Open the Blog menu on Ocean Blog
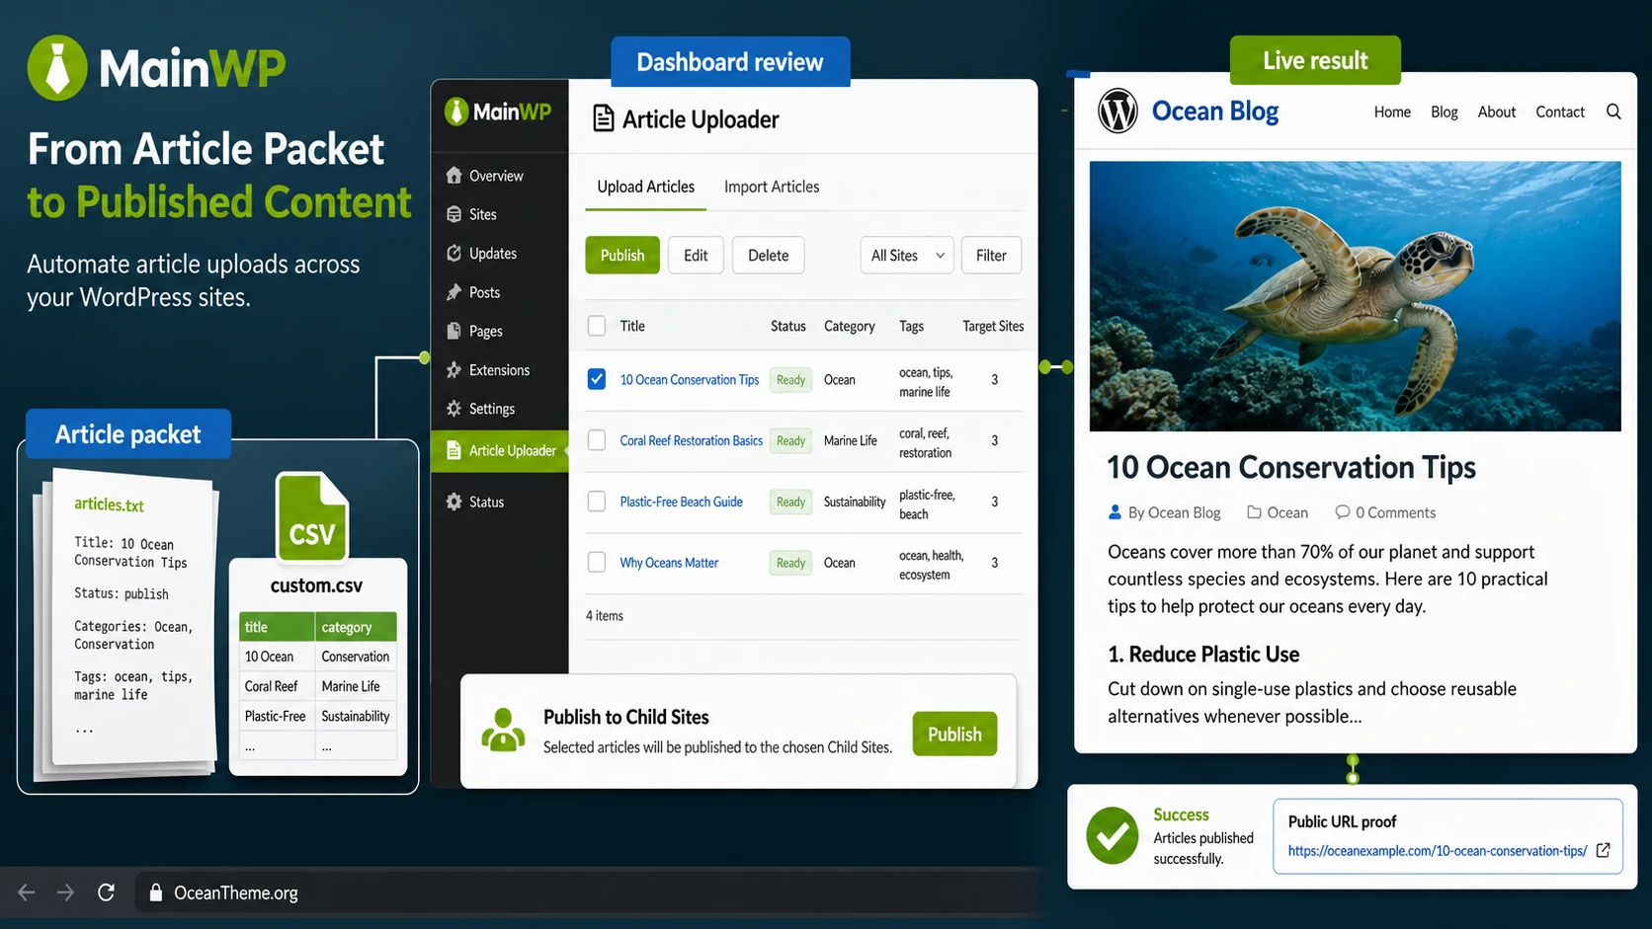The width and height of the screenshot is (1652, 929). pos(1444,112)
